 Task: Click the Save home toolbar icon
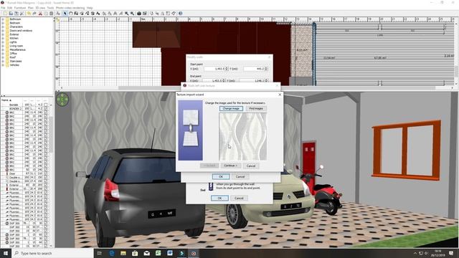[16, 14]
